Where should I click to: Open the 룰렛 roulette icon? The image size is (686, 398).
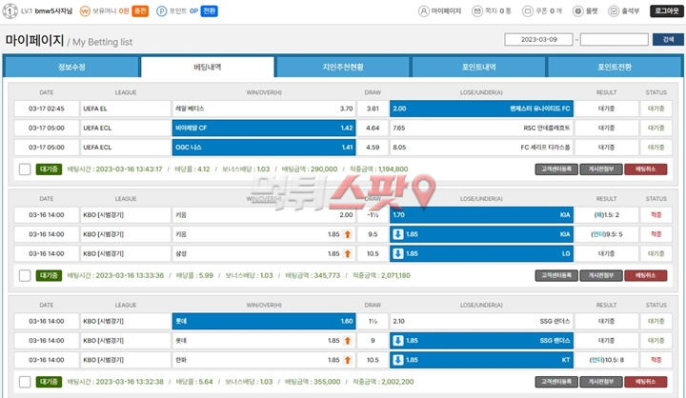[x=578, y=10]
